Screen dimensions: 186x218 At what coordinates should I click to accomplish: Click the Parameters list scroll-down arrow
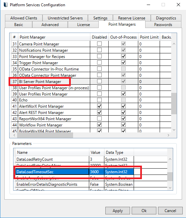[170, 188]
